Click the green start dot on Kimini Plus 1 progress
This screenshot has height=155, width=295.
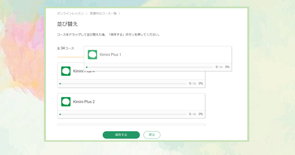[x=87, y=67]
